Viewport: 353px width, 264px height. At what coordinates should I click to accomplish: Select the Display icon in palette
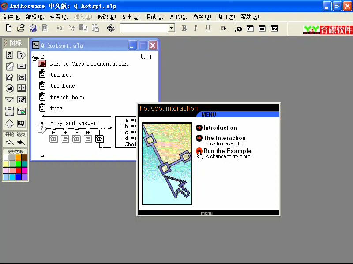[9, 55]
